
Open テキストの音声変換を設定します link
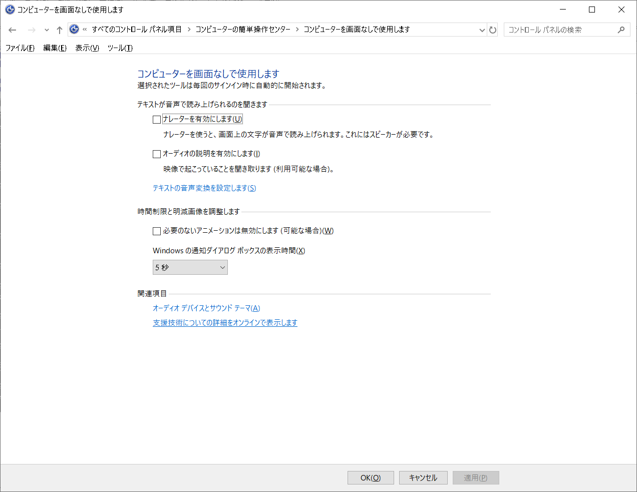[204, 188]
